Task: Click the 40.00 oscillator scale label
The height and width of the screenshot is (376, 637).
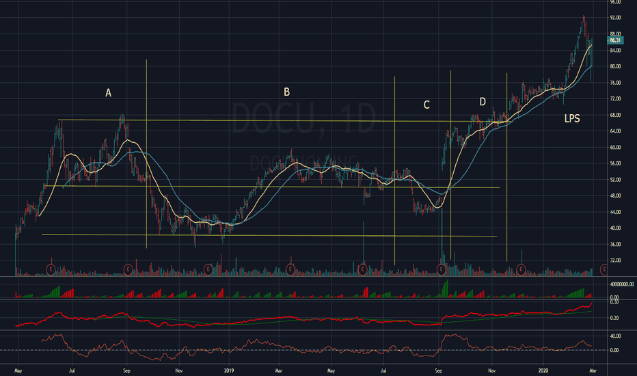Action: [x=615, y=336]
